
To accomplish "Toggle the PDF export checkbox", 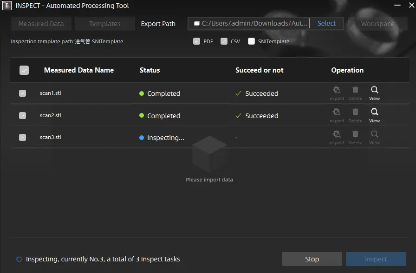I will [x=197, y=41].
